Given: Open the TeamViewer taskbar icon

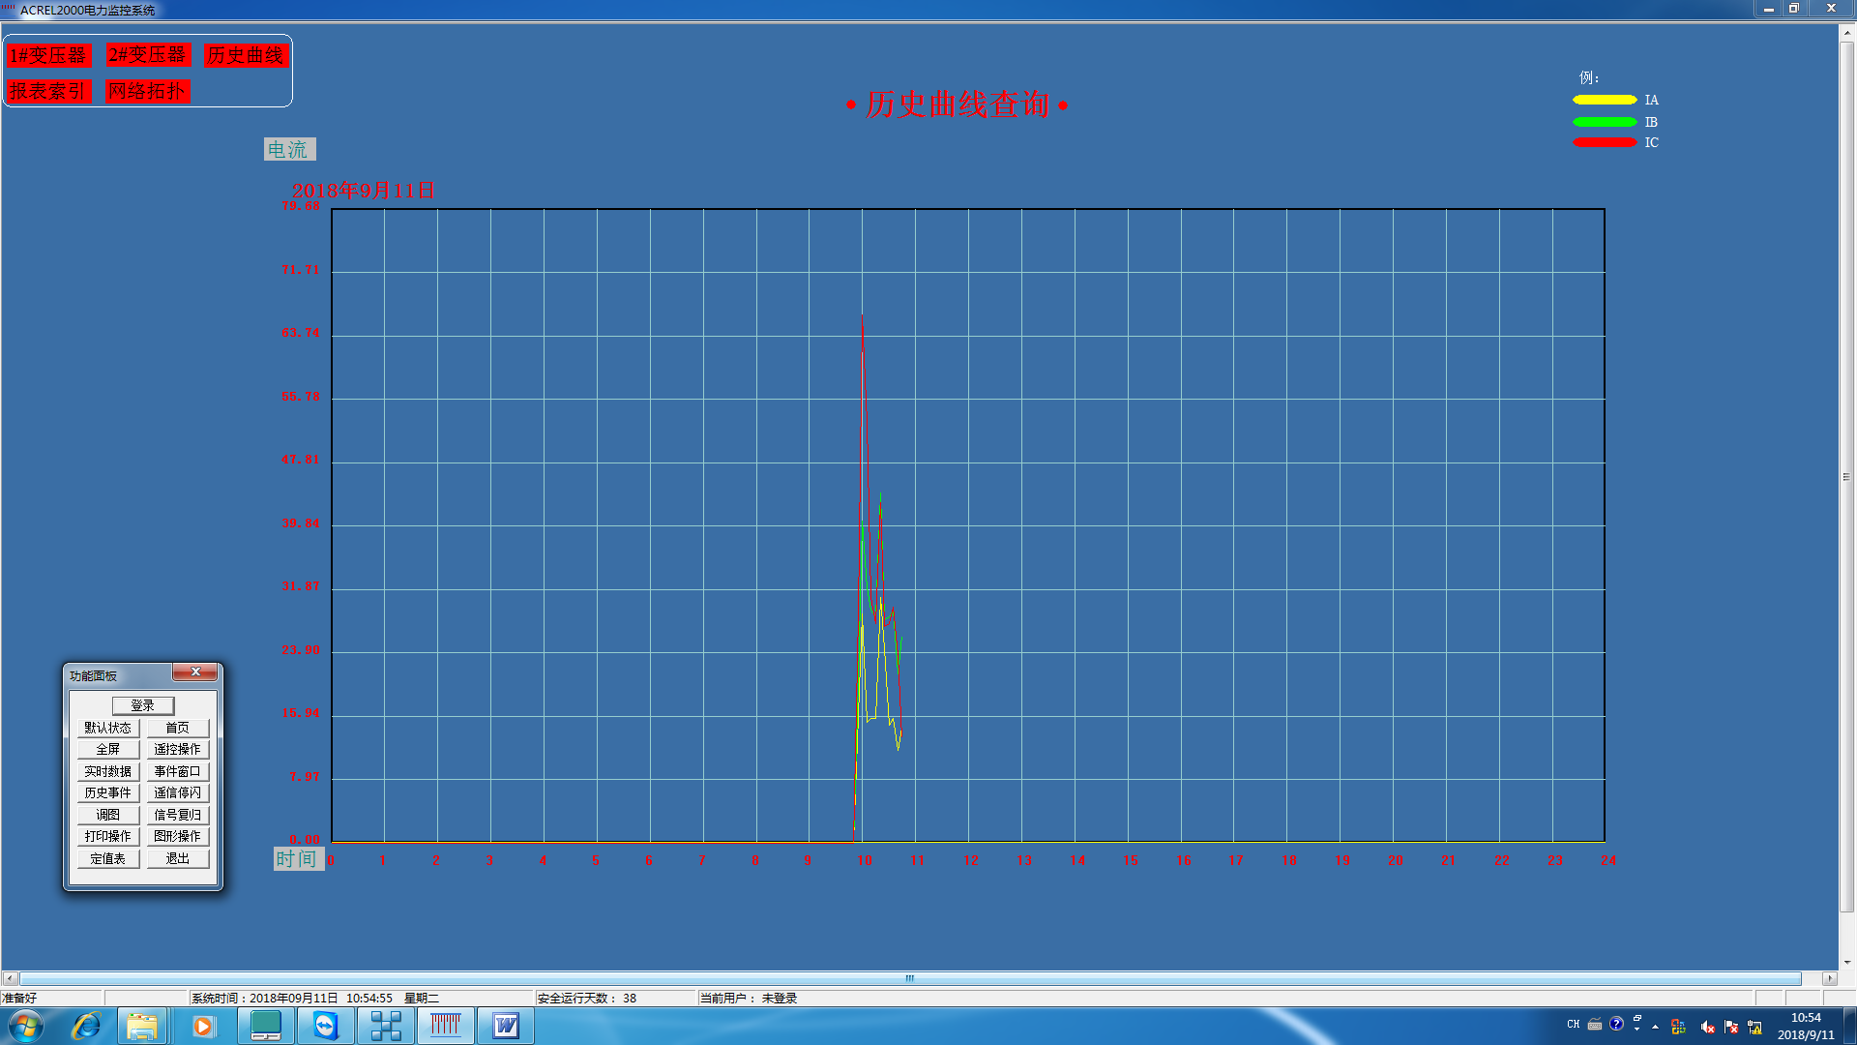Looking at the screenshot, I should (325, 1026).
